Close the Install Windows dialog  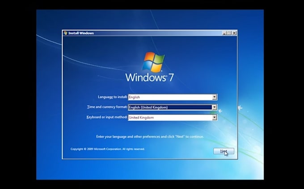point(234,33)
